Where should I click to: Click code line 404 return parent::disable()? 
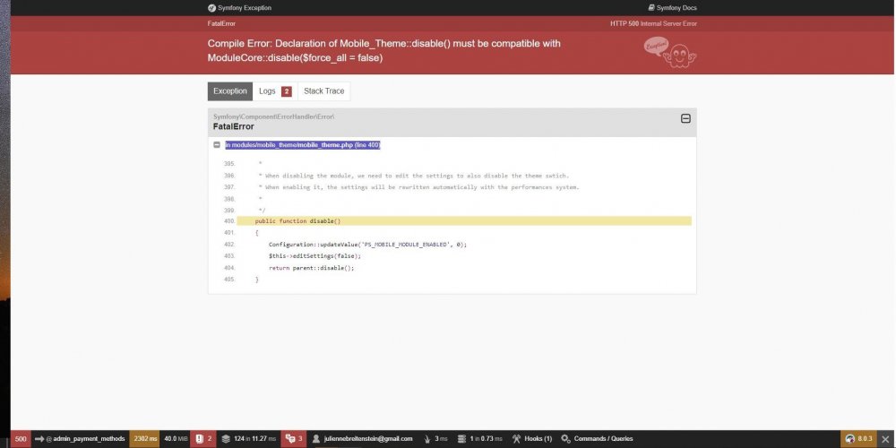click(x=312, y=267)
